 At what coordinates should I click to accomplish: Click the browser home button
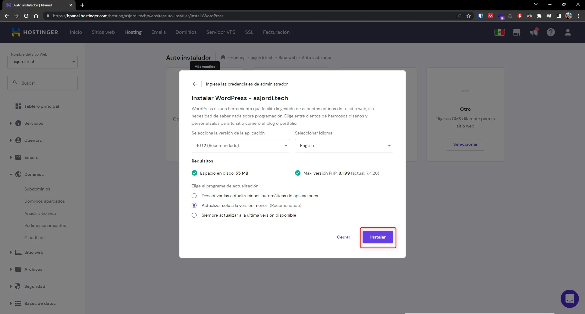(x=36, y=16)
